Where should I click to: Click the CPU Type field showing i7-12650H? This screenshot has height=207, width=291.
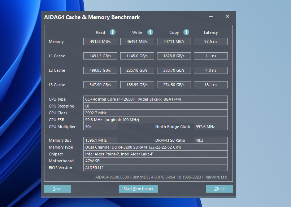[x=155, y=99]
